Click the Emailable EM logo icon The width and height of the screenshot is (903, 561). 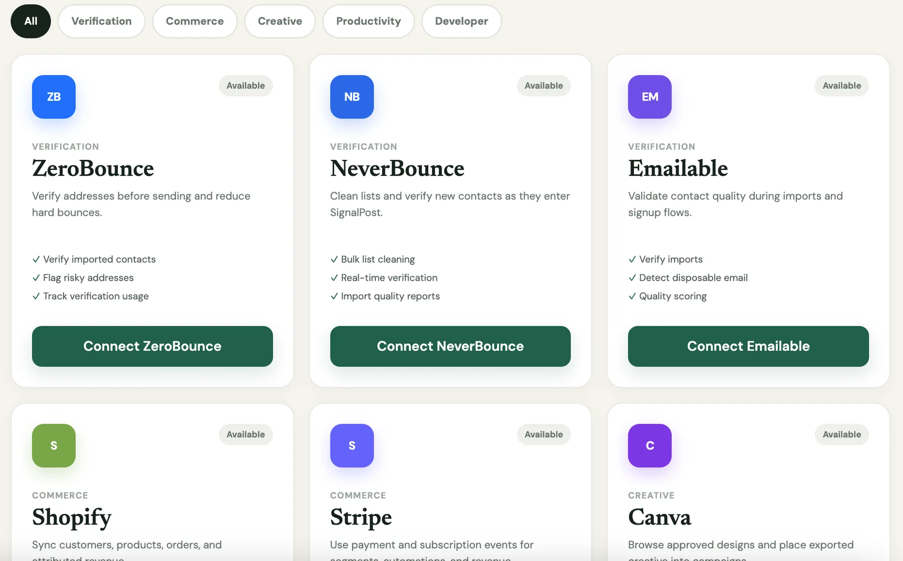click(x=650, y=97)
